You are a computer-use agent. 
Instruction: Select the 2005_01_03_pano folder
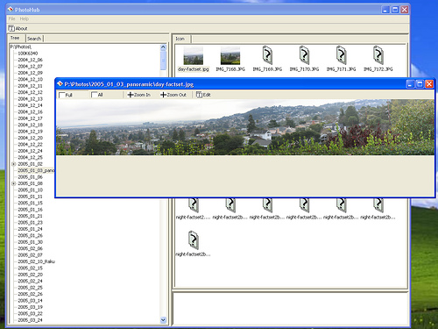pyautogui.click(x=36, y=170)
